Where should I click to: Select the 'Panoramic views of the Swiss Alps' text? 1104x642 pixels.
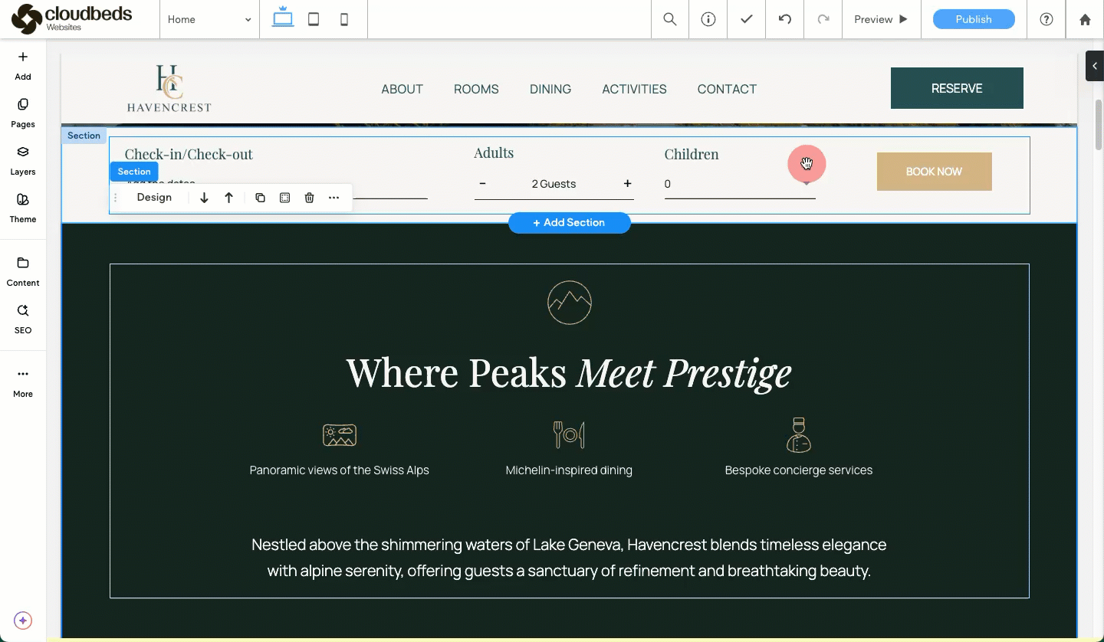click(340, 470)
